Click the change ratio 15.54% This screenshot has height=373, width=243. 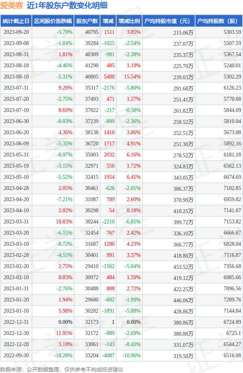coord(133,77)
